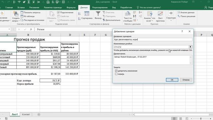Open the Разработчик tab
The width and height of the screenshot is (213, 120).
click(x=126, y=7)
